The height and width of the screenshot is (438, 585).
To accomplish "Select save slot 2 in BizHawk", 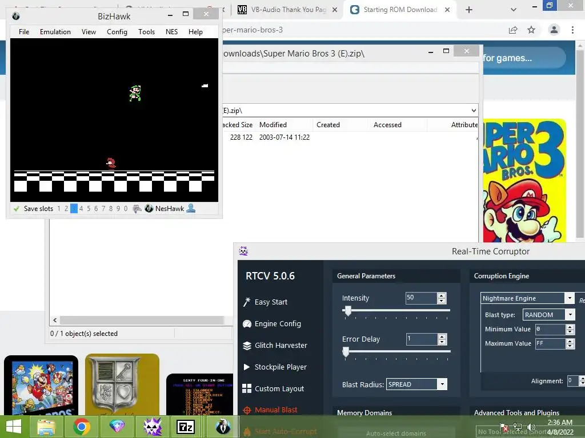I will point(66,209).
